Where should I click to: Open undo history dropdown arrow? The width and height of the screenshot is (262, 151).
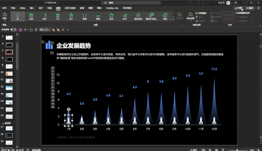27,30
